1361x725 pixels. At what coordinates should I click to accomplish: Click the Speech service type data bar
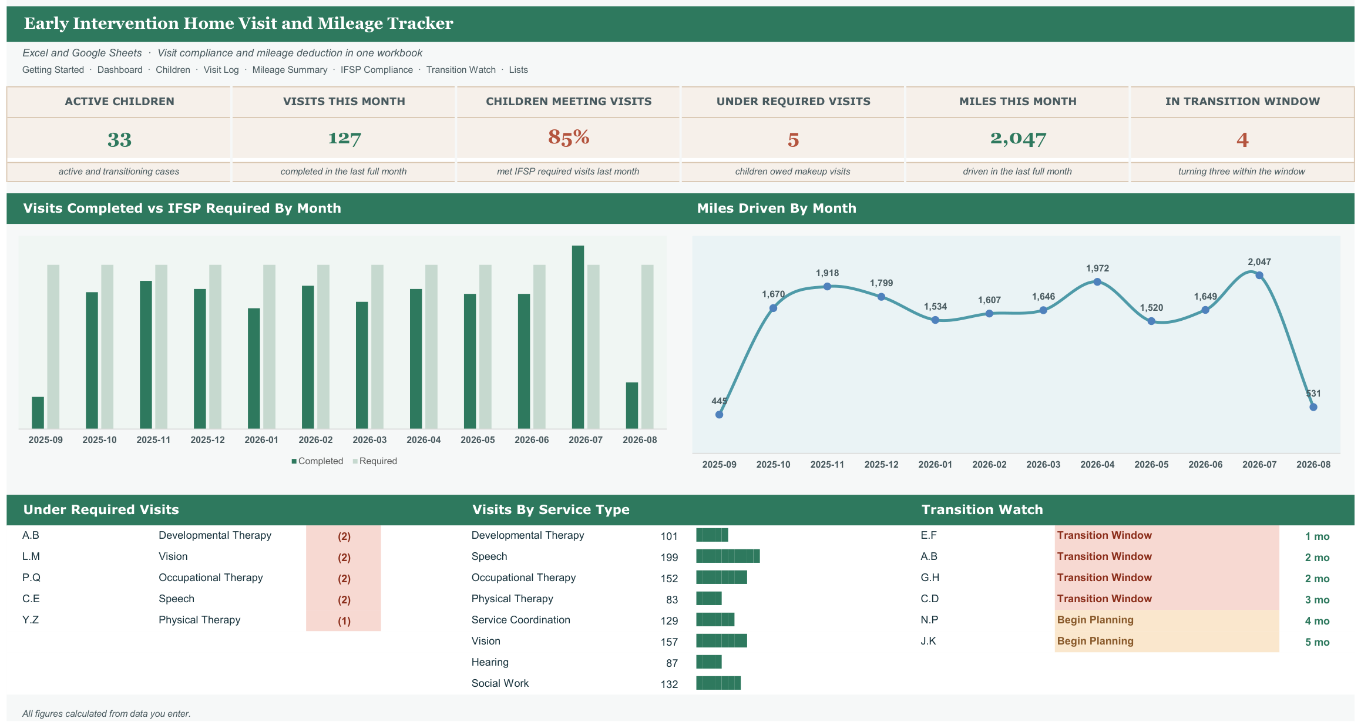click(x=728, y=556)
